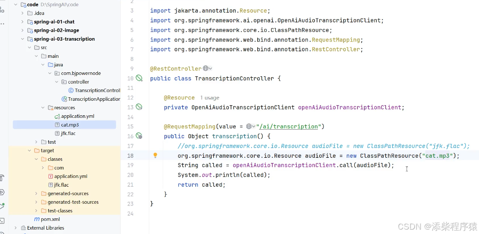
Task: Click the commented-out jfk.flac line 17
Action: [x=324, y=146]
